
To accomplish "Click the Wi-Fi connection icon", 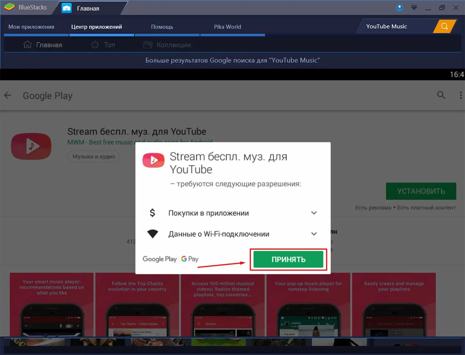I will pyautogui.click(x=153, y=234).
